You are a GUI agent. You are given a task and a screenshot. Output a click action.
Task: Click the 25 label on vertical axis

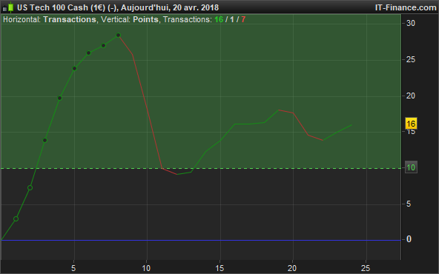pyautogui.click(x=410, y=59)
